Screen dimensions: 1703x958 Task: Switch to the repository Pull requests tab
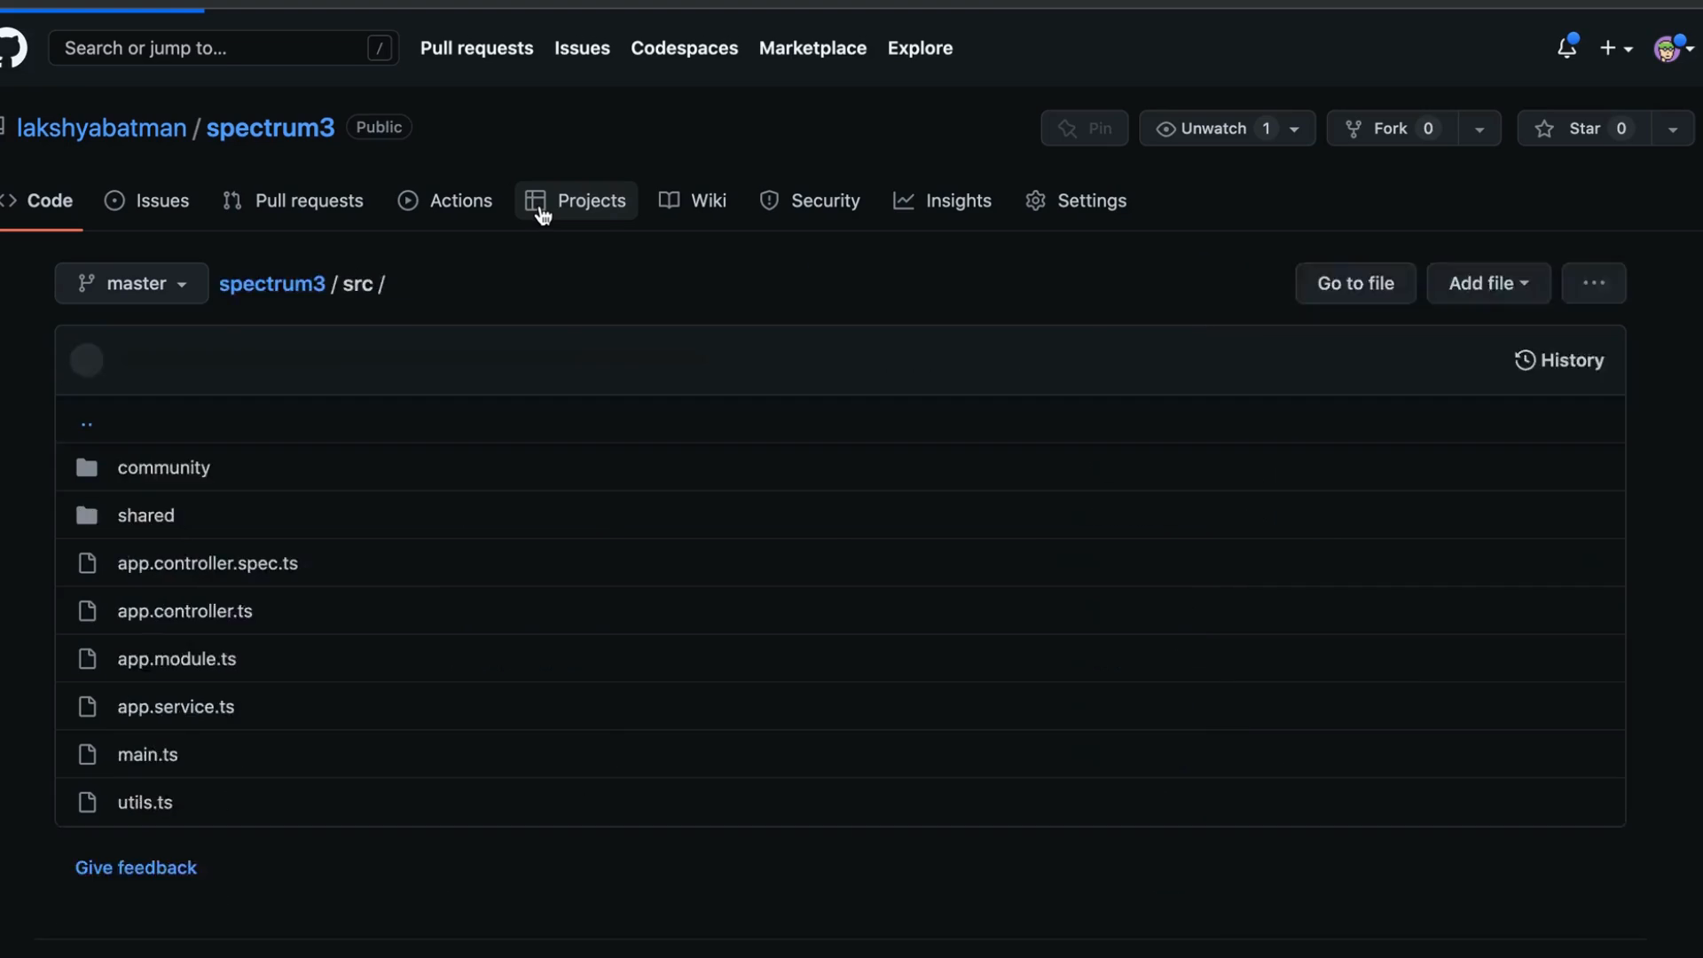293,200
